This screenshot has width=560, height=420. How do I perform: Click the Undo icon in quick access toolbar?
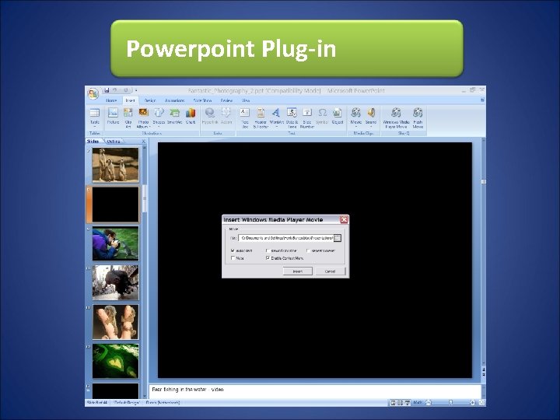tap(115, 90)
